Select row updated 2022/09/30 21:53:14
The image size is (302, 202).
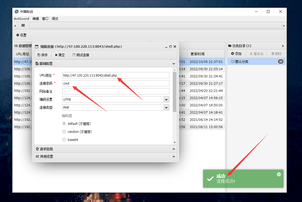(206, 69)
